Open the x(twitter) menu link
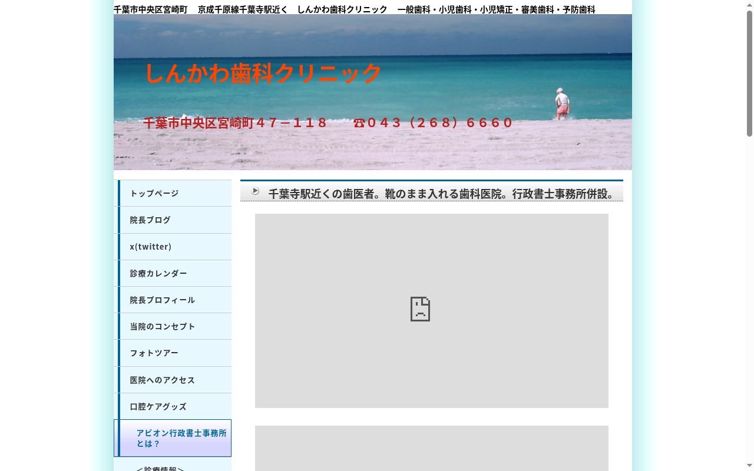Viewport: 754px width, 471px height. point(173,247)
